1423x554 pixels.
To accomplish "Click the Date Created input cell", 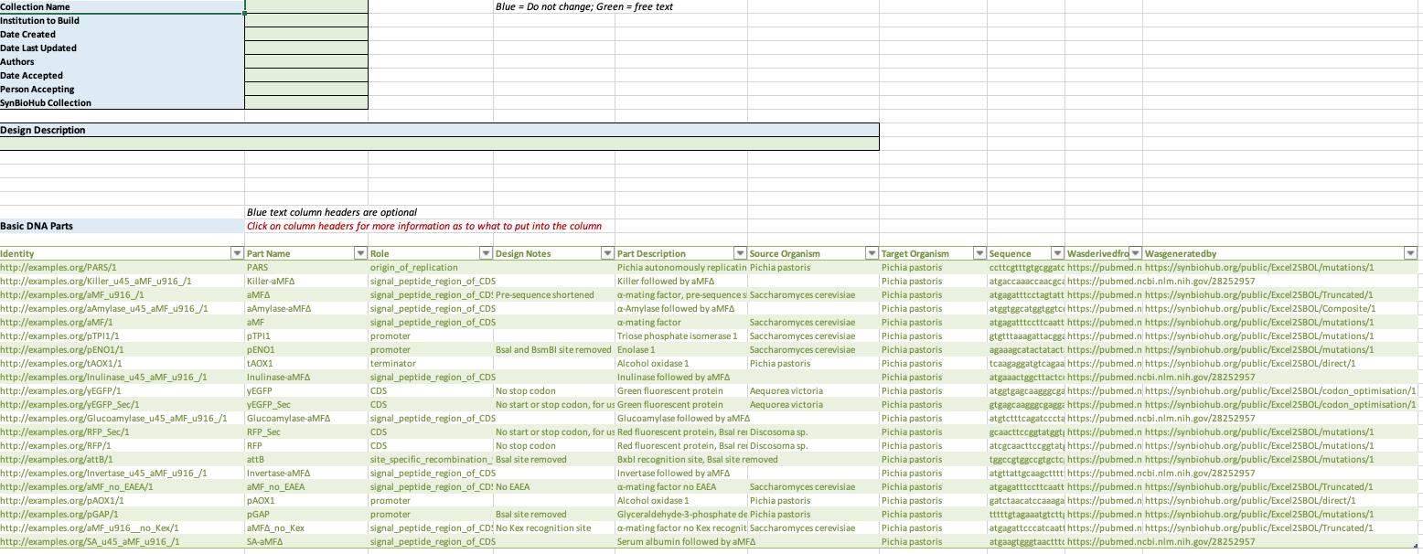I will pos(306,34).
